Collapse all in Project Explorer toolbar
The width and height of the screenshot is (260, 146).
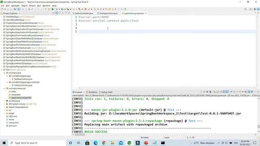click(x=54, y=13)
